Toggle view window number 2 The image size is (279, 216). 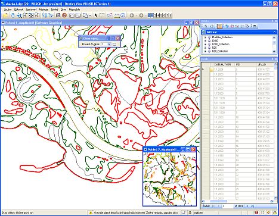152,15
